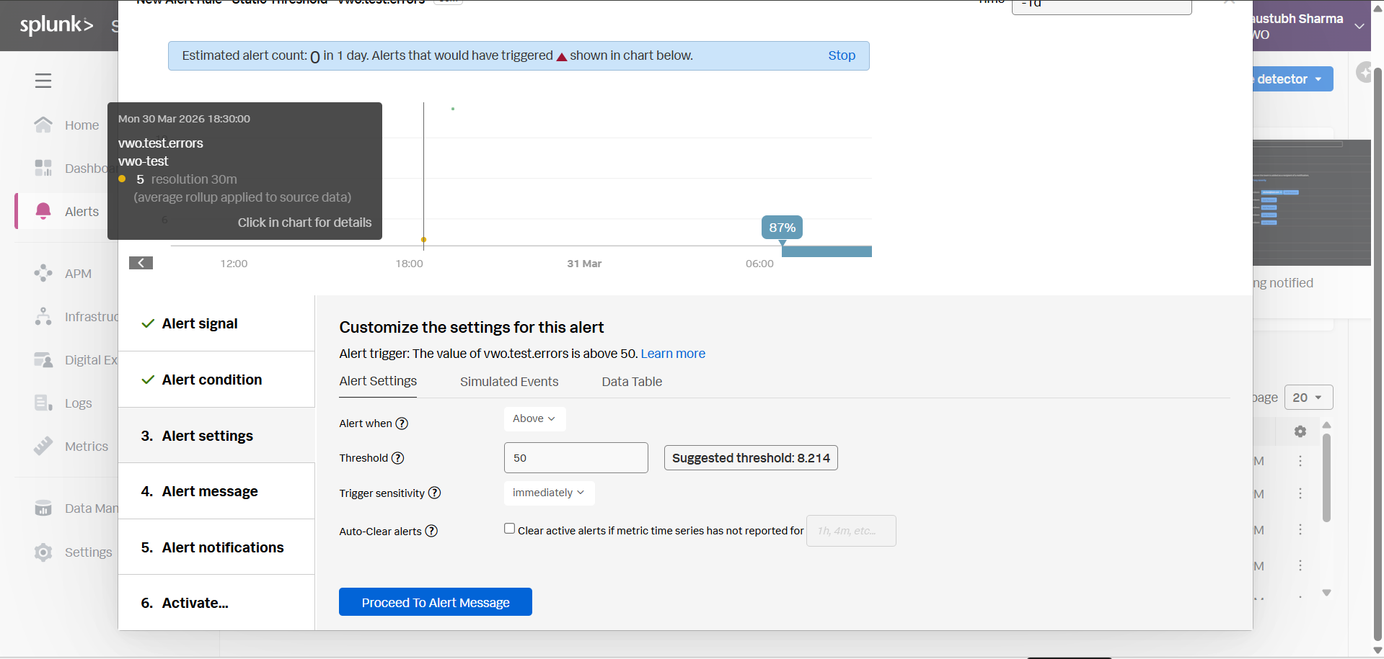This screenshot has height=659, width=1384.
Task: Open the hamburger navigation menu
Action: (x=43, y=81)
